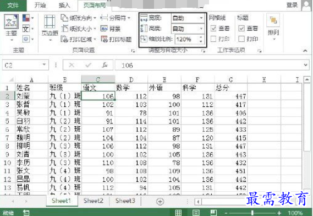Image resolution: width=313 pixels, height=216 pixels.
Task: Click the cell with total 451
Action: coord(230,171)
